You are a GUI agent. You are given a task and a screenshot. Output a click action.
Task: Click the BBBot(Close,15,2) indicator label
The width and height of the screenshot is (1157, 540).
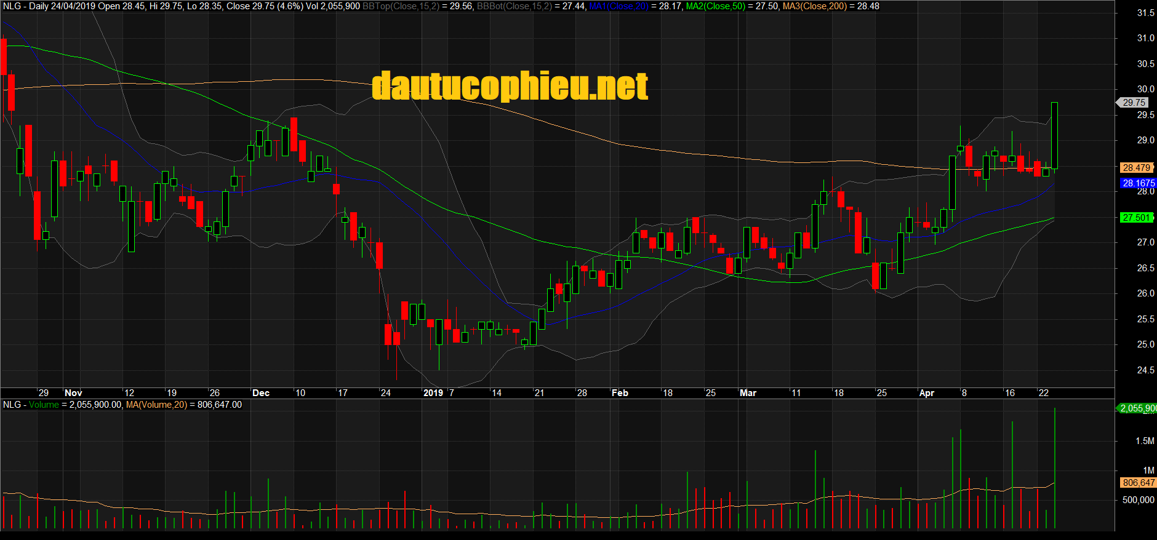point(515,6)
